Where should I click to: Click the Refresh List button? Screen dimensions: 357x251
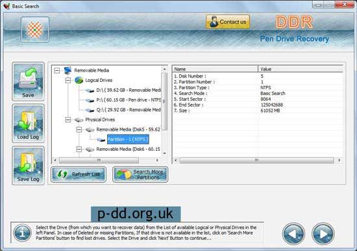pos(79,174)
